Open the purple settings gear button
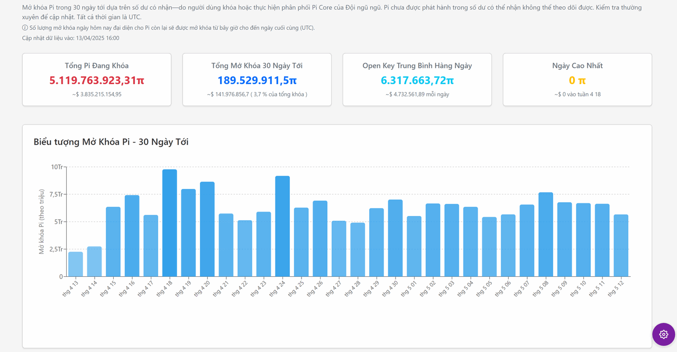The height and width of the screenshot is (352, 677). coord(664,334)
